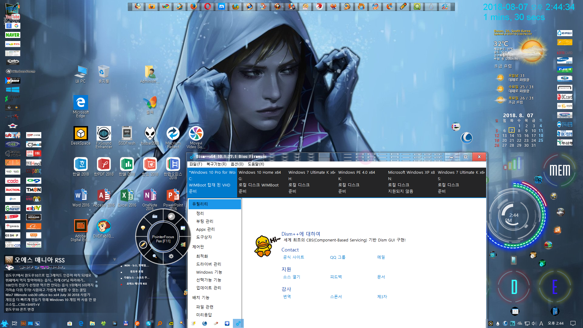This screenshot has width=583, height=328.
Task: Open 옵션(O) menu in Dism++
Action: [237, 164]
